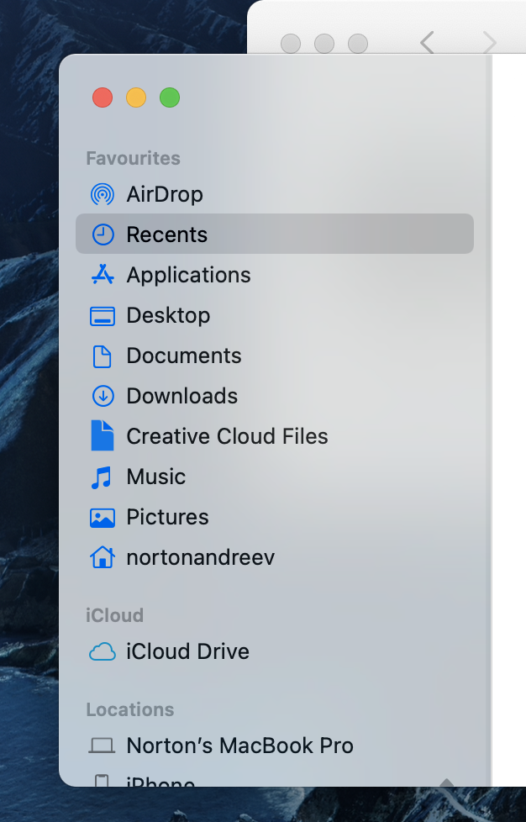This screenshot has width=526, height=822.
Task: Click the AirDrop radar icon
Action: click(103, 194)
